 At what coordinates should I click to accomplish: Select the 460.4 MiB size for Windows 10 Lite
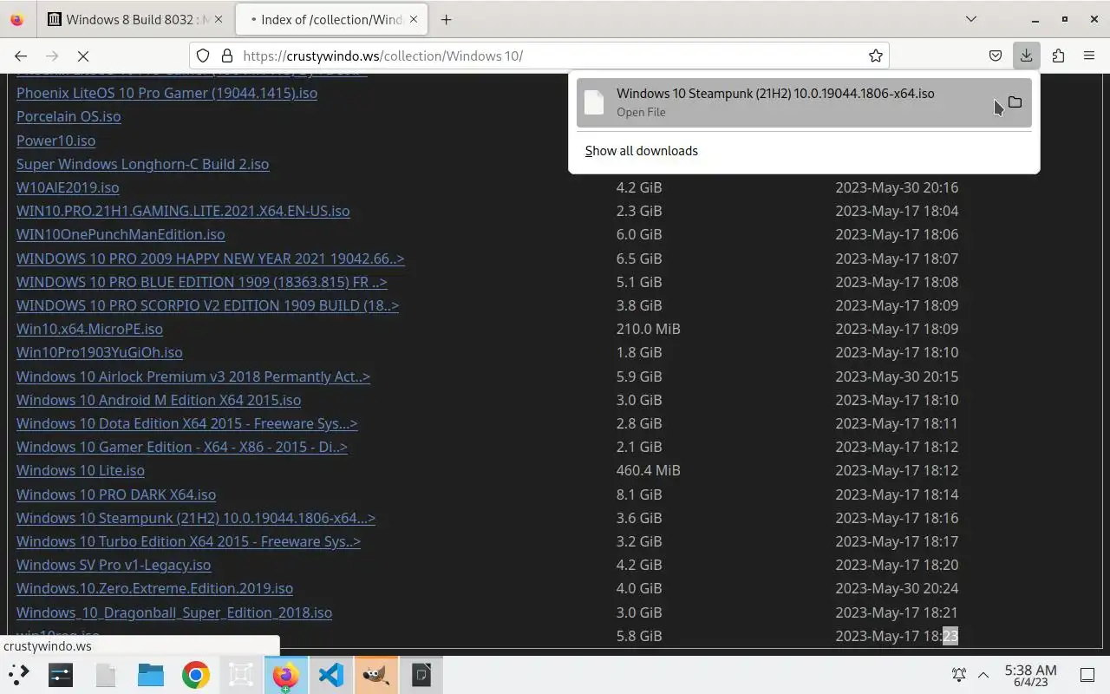pos(648,470)
